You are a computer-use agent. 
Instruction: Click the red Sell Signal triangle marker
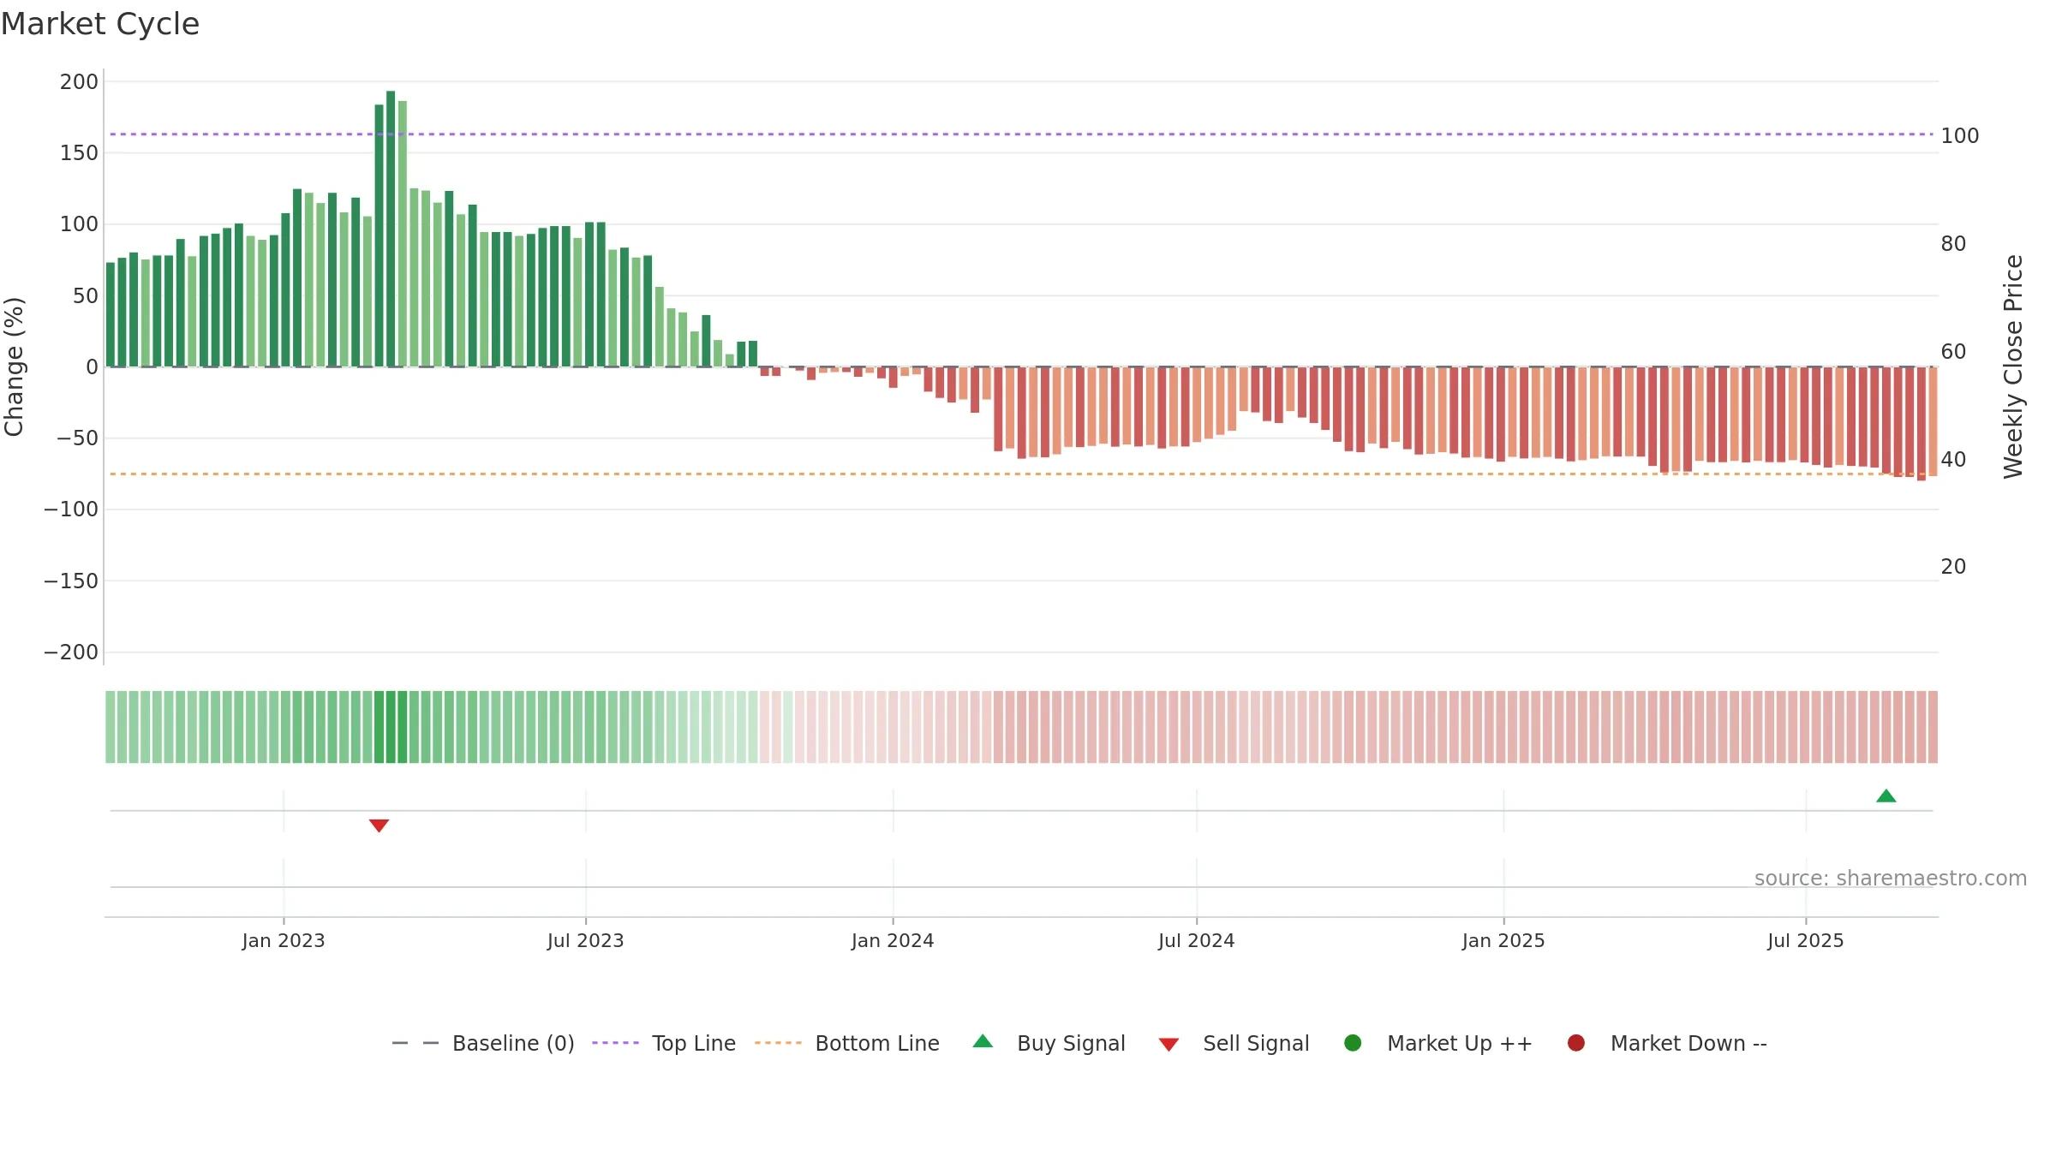tap(379, 825)
